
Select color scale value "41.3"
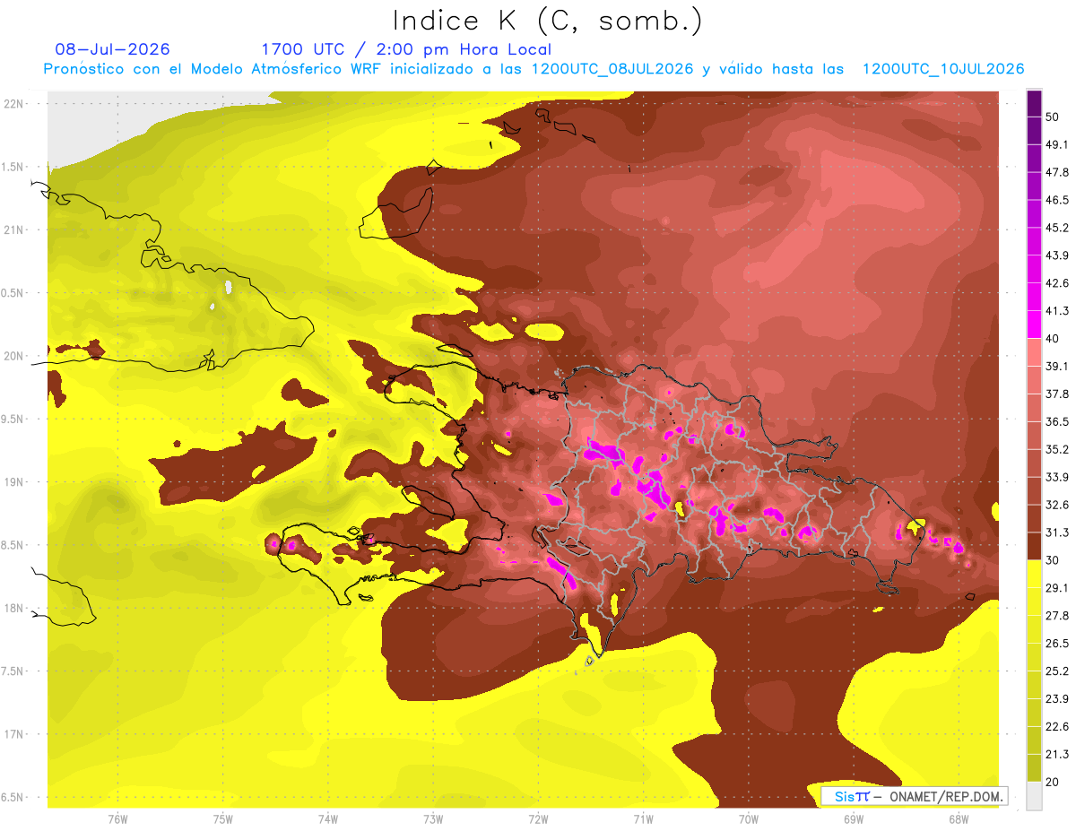click(x=1056, y=311)
